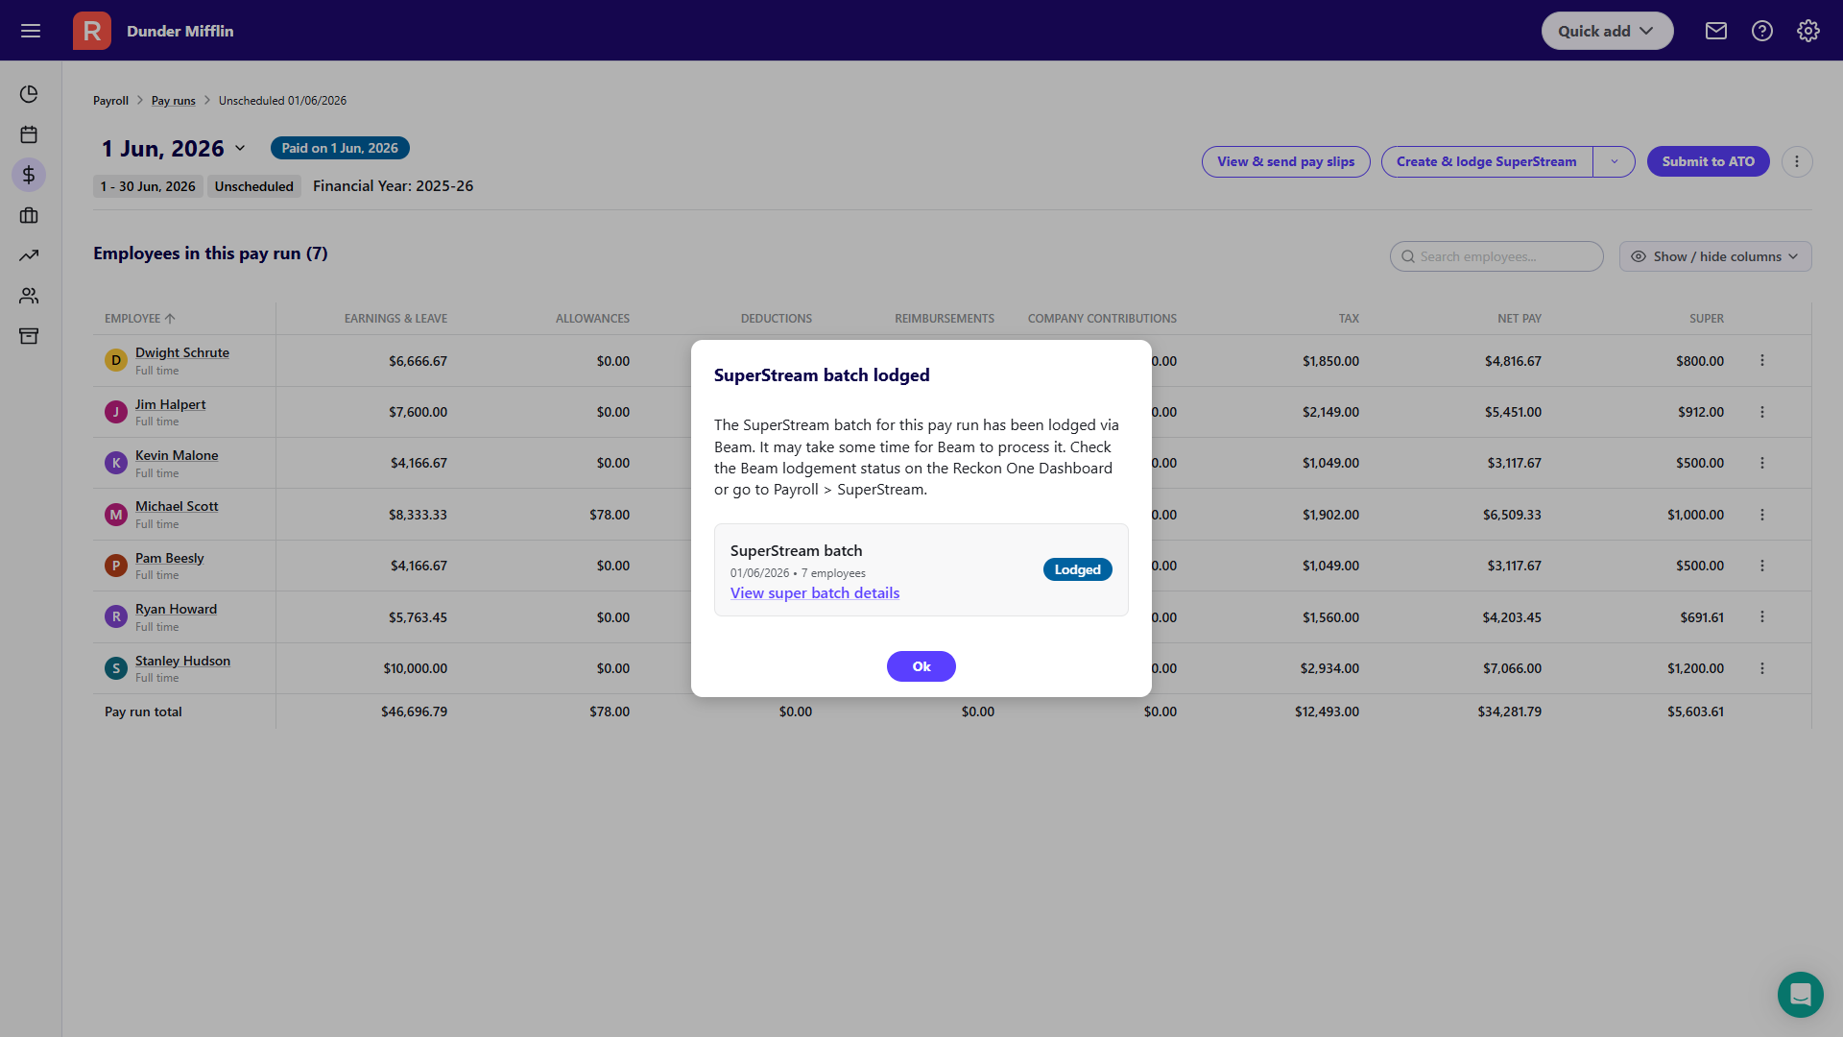Go to Pay runs breadcrumb

(173, 101)
